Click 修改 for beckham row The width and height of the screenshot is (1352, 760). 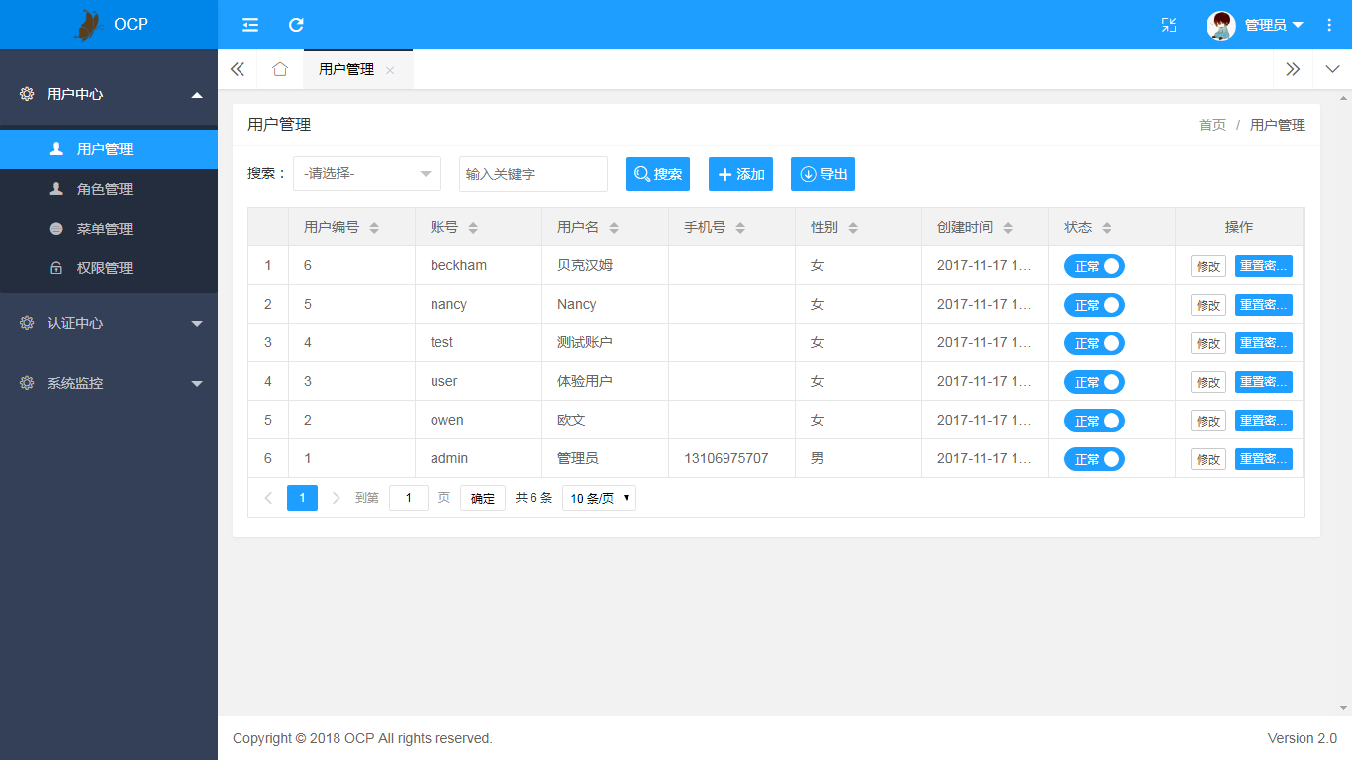click(1208, 266)
